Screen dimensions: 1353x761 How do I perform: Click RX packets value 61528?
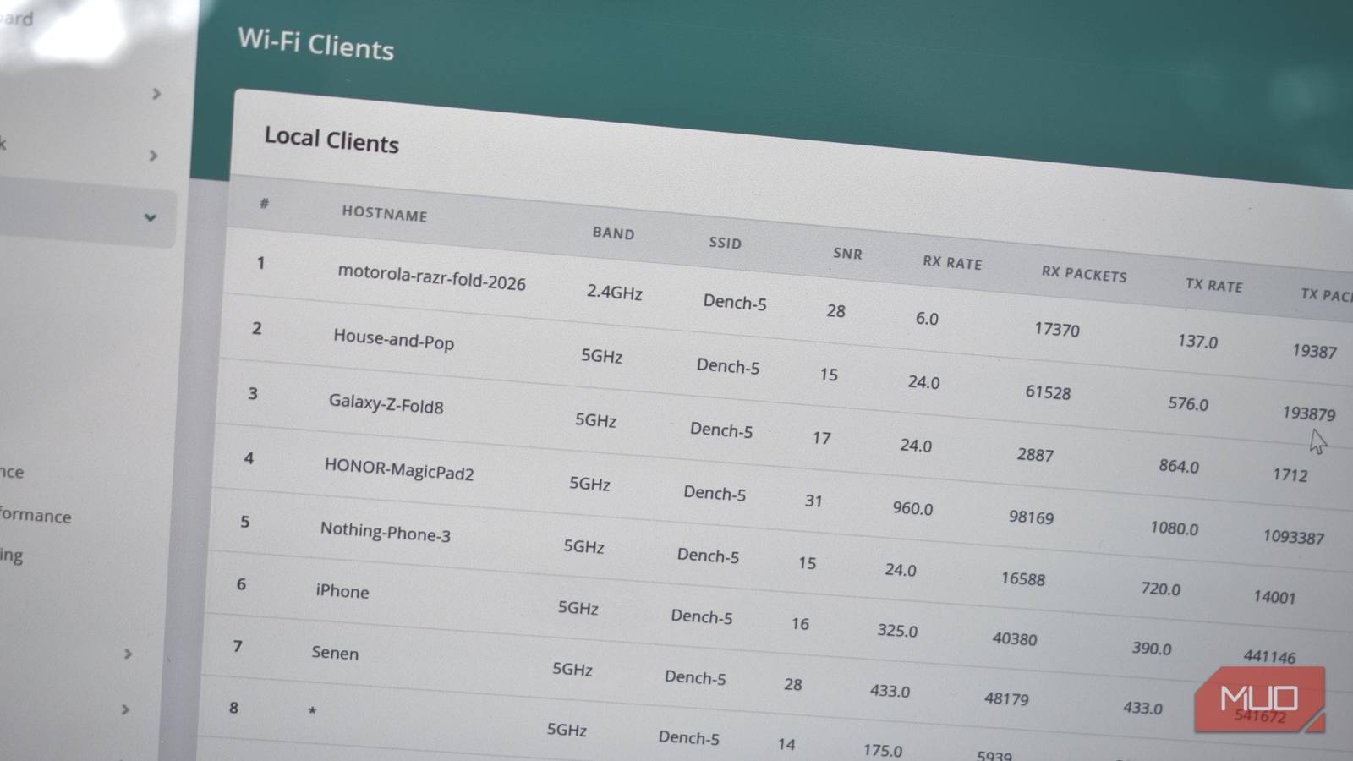(1048, 392)
